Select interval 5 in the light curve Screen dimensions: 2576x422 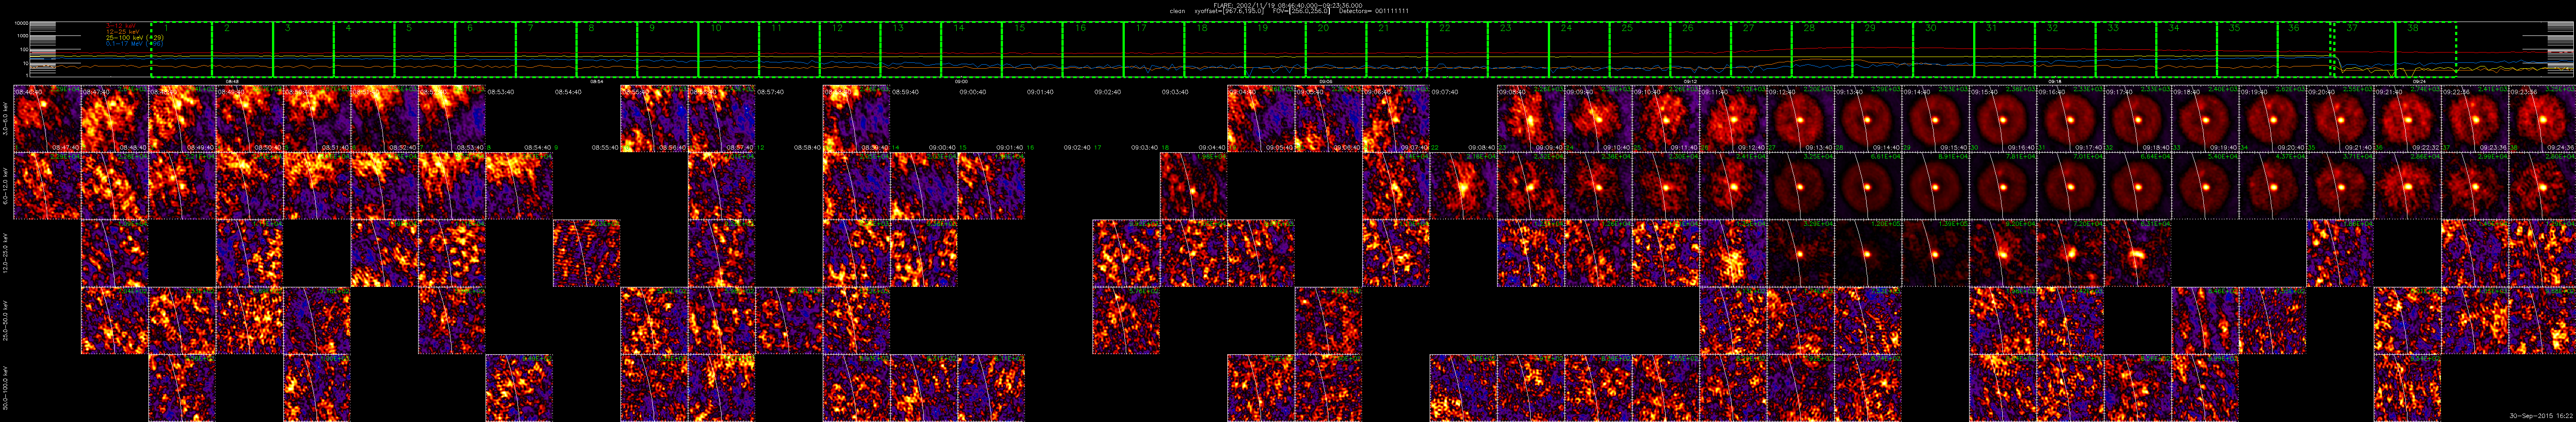pos(425,50)
